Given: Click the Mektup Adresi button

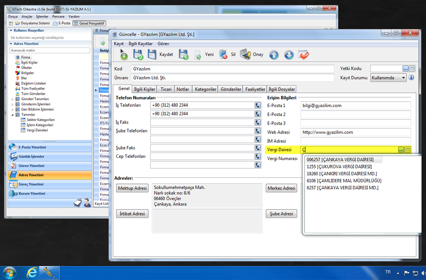Looking at the screenshot, I should pos(133,188).
